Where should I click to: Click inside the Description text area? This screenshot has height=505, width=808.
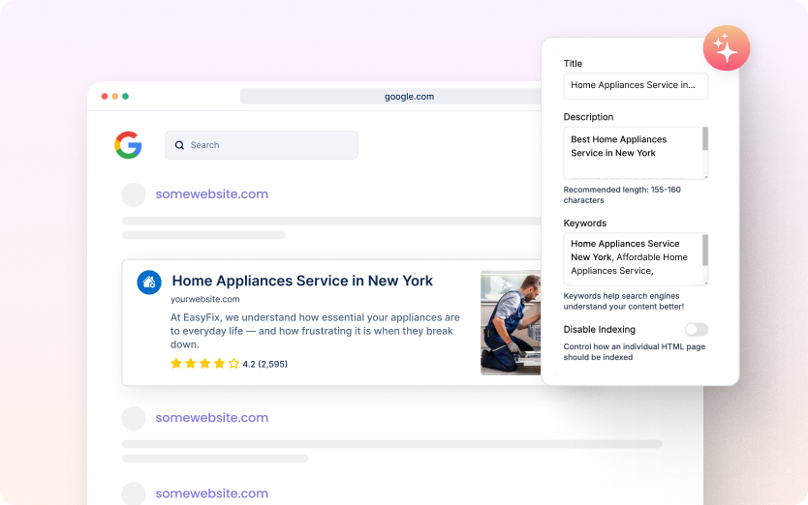(632, 152)
